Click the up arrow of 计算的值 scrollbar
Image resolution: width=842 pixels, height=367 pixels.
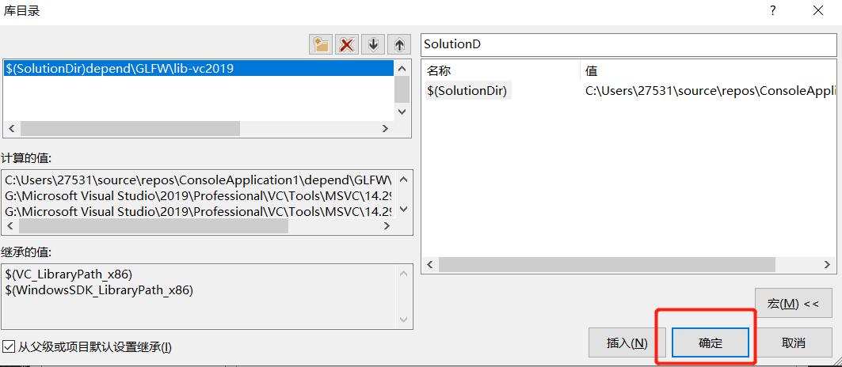coord(404,179)
